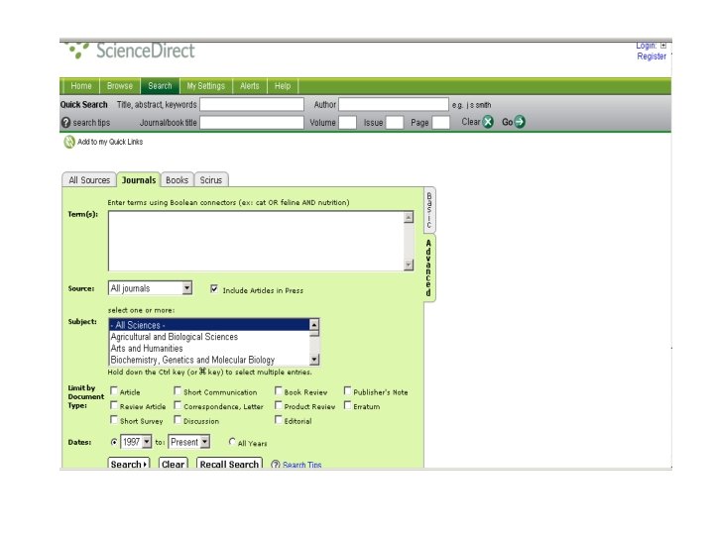The width and height of the screenshot is (714, 535).
Task: Check the Discussion checkbox
Action: pos(178,420)
